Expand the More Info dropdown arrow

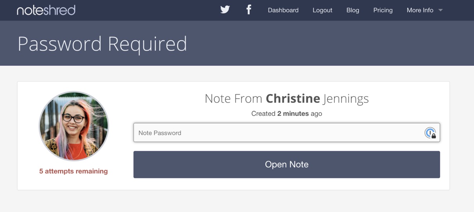coord(441,10)
